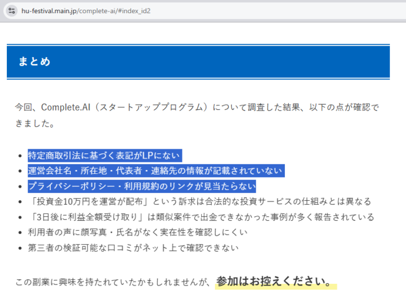Select bullet 特定商取引法に基づく表記がLPにない

coord(105,156)
